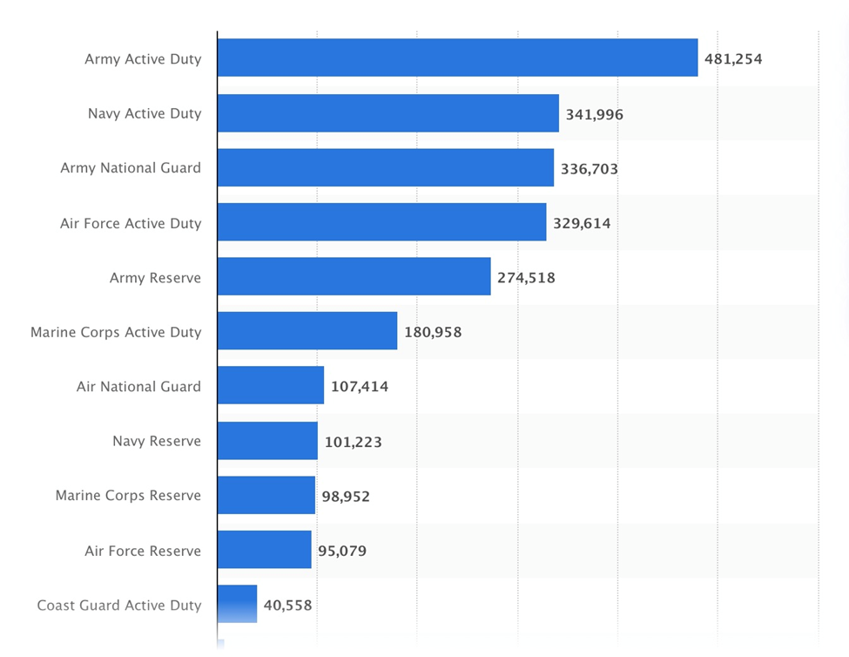This screenshot has height=657, width=849.
Task: Click the Army Active Duty bar
Action: point(457,58)
